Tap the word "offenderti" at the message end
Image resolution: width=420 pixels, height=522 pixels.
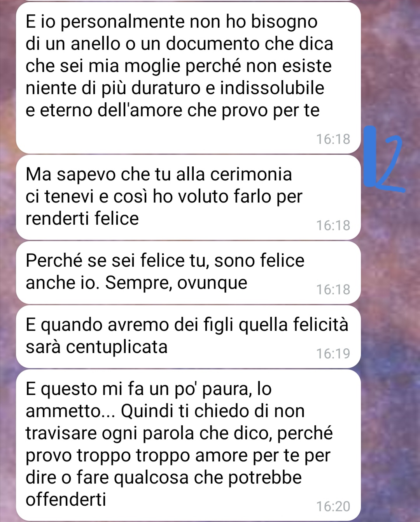click(66, 499)
